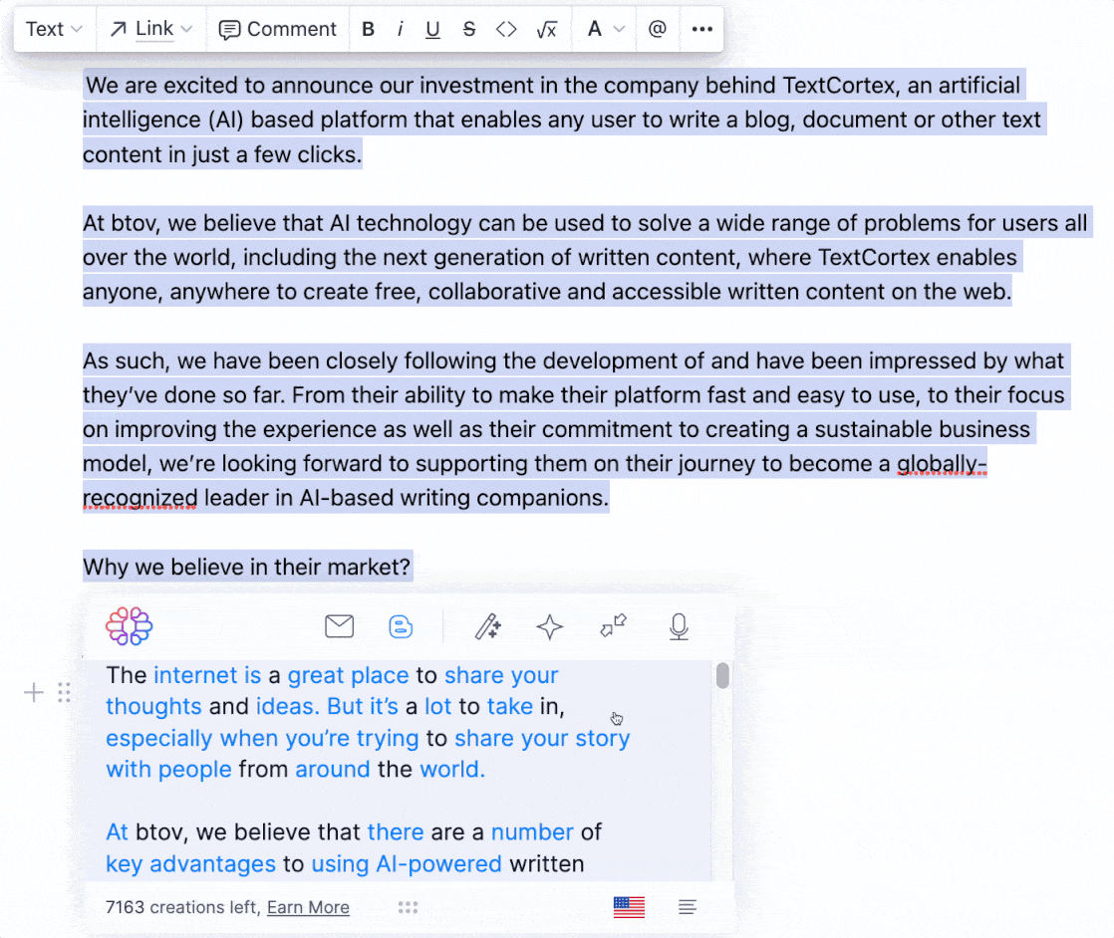Viewport: 1114px width, 938px height.
Task: Create an inline equation from selection
Action: pos(546,29)
